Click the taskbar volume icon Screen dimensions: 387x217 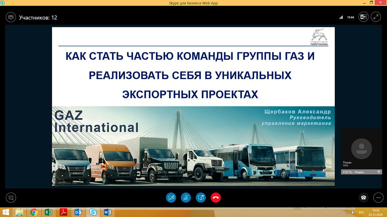point(353,212)
